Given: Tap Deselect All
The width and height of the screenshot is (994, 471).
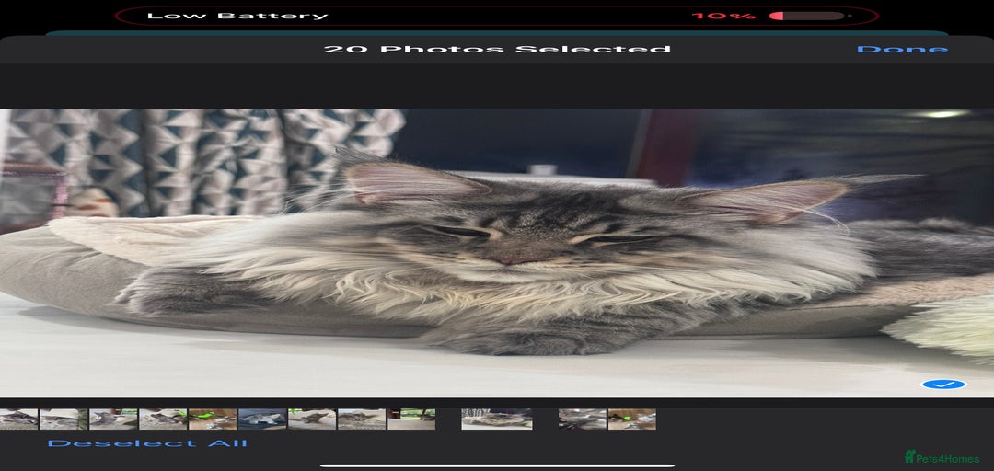Looking at the screenshot, I should (147, 443).
